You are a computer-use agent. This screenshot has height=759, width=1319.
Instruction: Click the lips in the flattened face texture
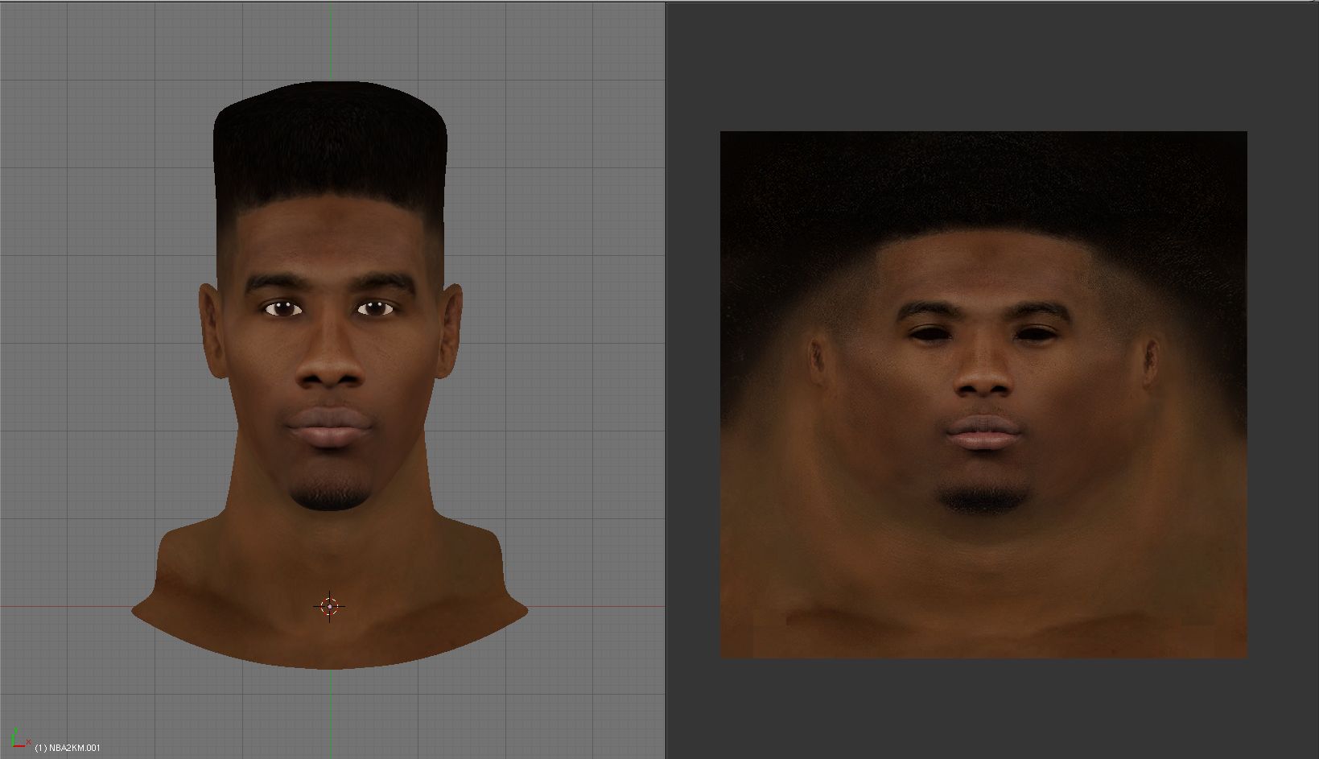pos(983,433)
